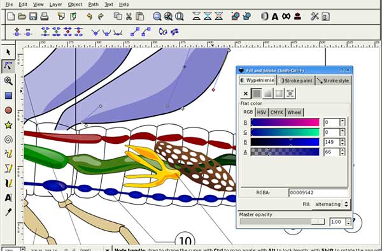382x251 pixels.
Task: Insert new node into selected segments
Action: coord(17,32)
